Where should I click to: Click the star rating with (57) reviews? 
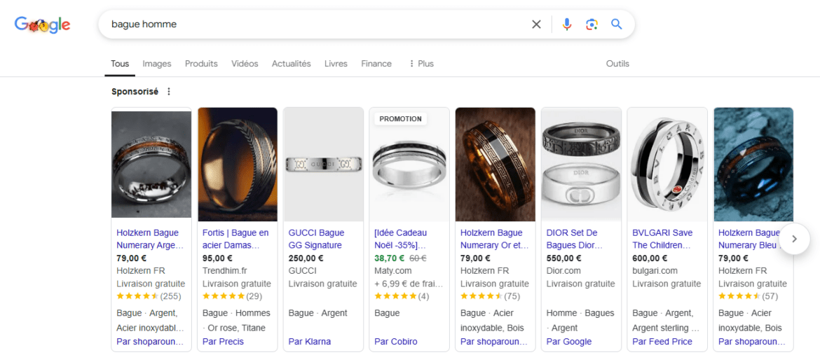[x=749, y=296]
